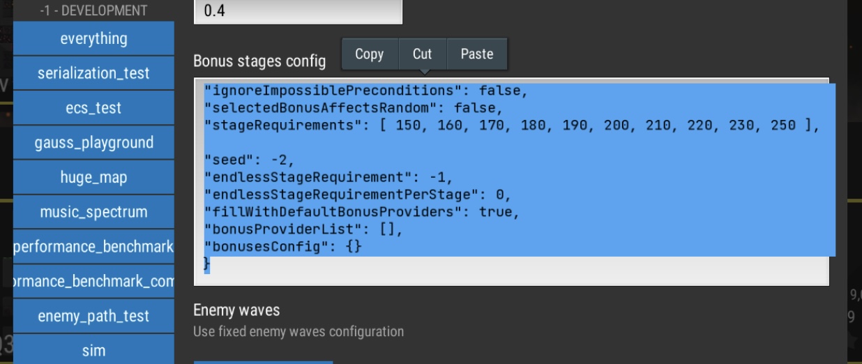Open the "everything" level
The image size is (862, 364).
[93, 38]
